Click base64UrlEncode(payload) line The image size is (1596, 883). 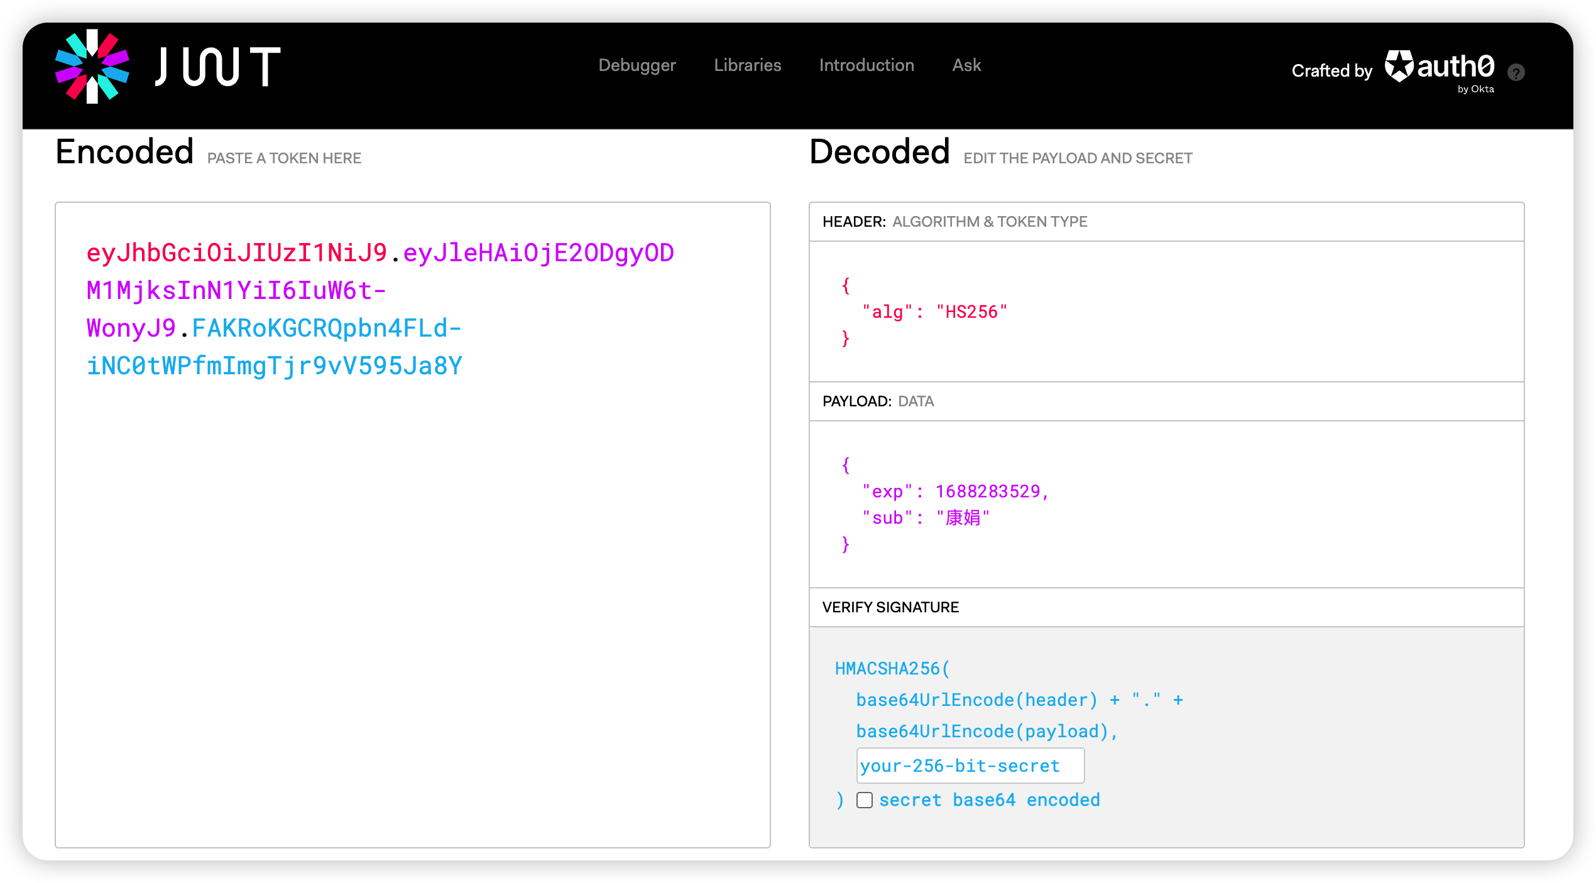coord(987,731)
